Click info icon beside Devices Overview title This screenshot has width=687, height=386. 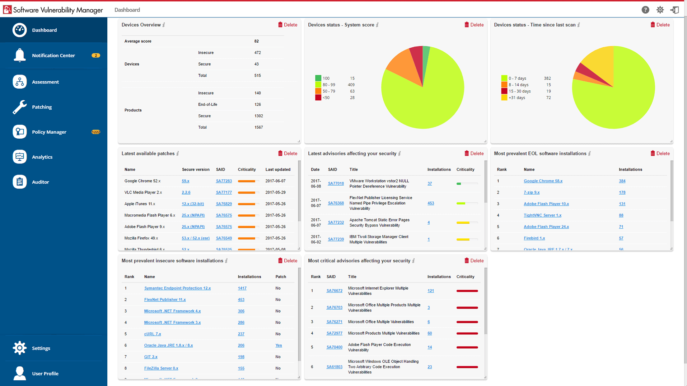[164, 25]
